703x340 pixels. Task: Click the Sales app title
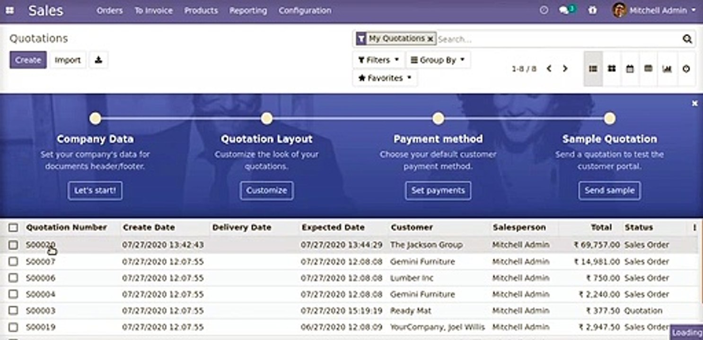[45, 10]
